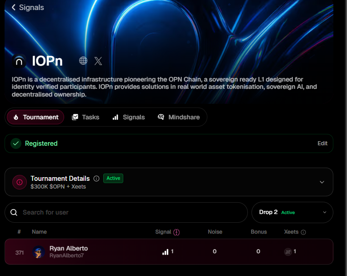347x276 pixels.
Task: Click the RyanAlberto7 handle
Action: [x=66, y=256]
